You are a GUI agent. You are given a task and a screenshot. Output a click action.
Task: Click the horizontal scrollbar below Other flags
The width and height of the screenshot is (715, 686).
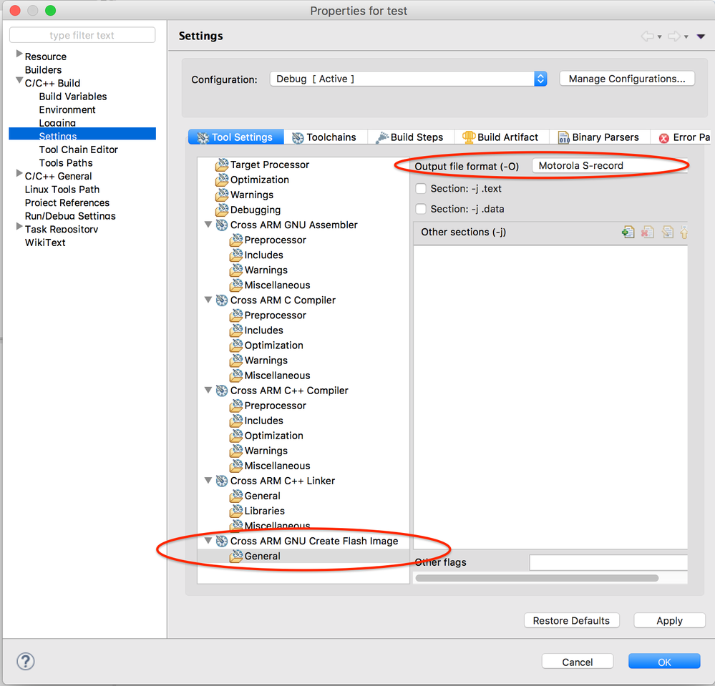pyautogui.click(x=537, y=578)
